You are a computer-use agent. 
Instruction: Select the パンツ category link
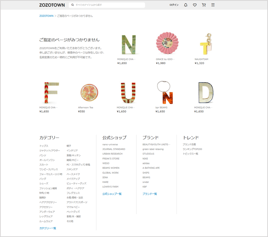43,155
